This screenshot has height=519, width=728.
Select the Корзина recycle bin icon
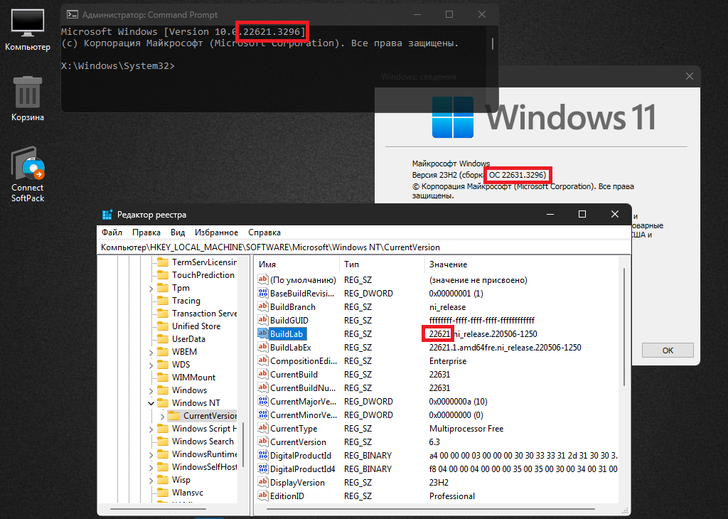[x=28, y=98]
